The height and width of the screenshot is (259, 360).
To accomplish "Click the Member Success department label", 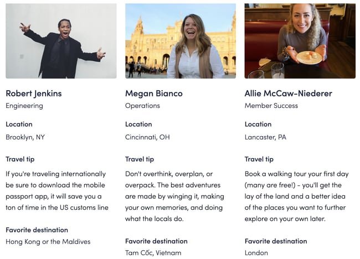I will point(271,106).
